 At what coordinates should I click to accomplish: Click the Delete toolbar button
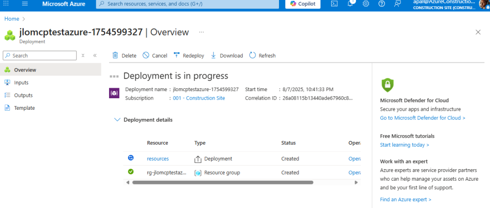(x=124, y=56)
